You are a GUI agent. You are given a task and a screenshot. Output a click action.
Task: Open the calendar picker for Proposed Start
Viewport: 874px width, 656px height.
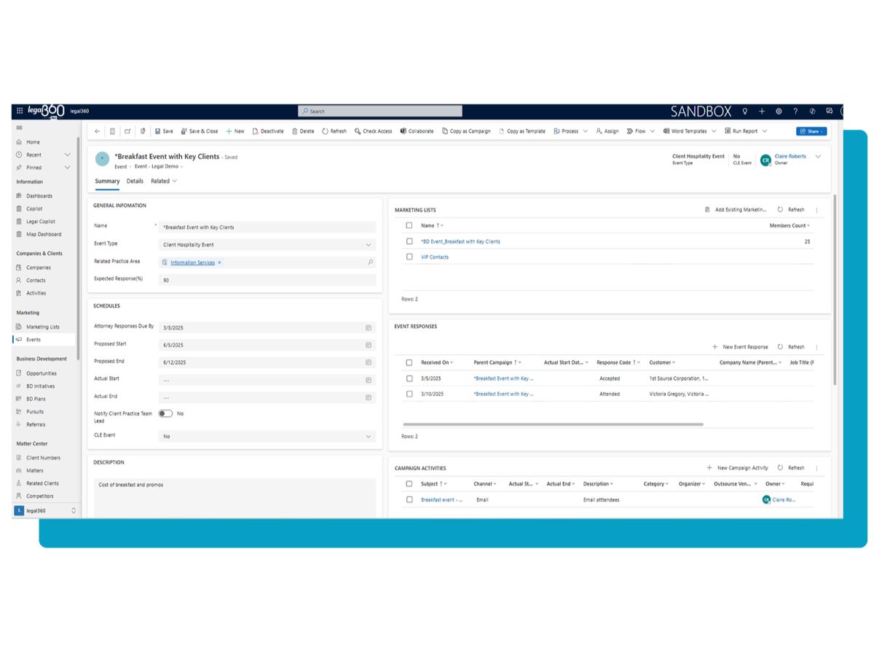(x=369, y=345)
